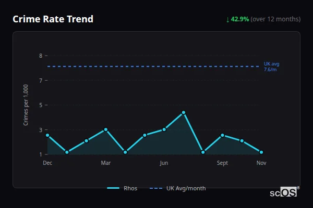Image resolution: width=313 pixels, height=208 pixels.
Task: Click the y-axis value 7
Action: coord(41,81)
